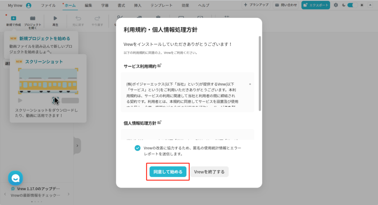Click the sun light mode icon

pyautogui.click(x=362, y=5)
